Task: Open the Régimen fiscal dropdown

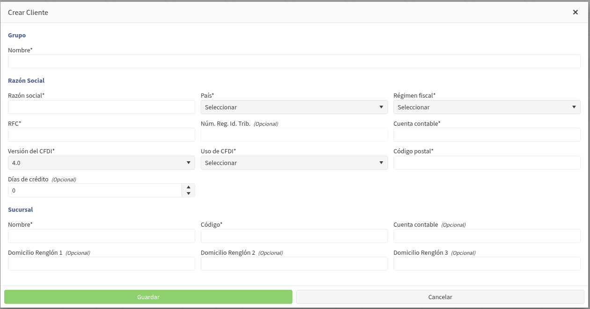Action: coord(487,107)
